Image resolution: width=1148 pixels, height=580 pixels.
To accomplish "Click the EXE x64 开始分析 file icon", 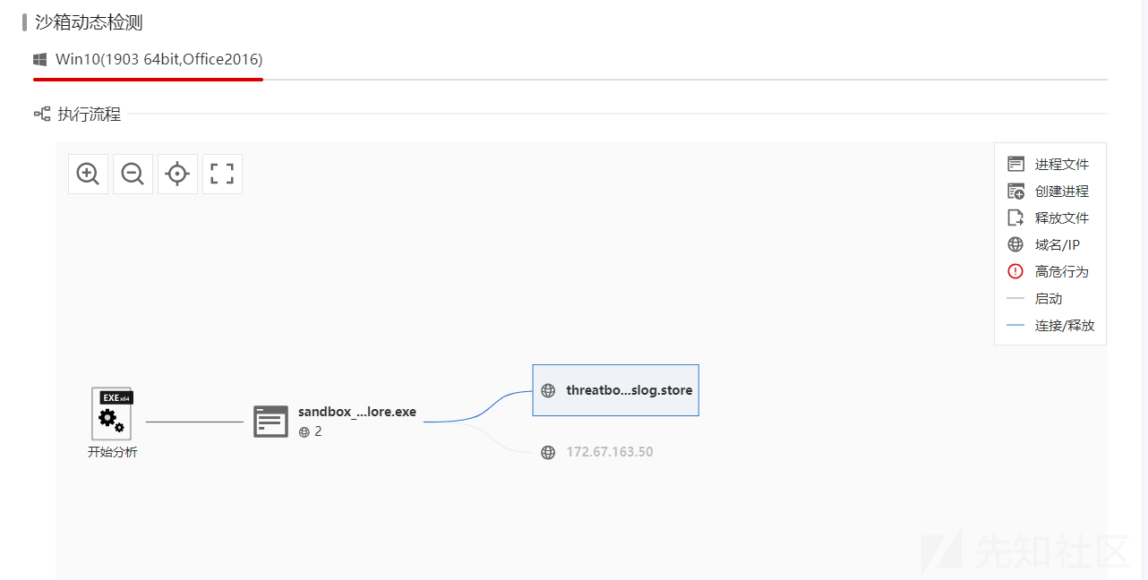I will 113,414.
